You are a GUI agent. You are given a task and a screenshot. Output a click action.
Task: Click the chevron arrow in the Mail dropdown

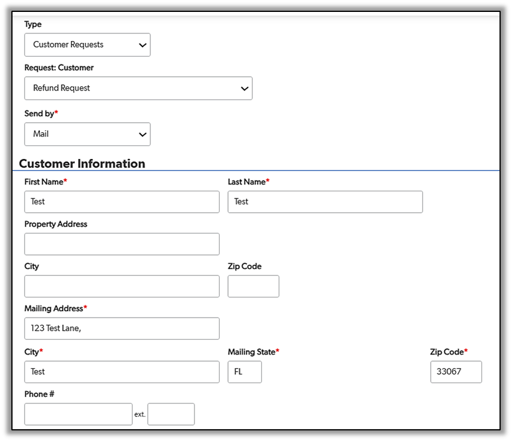coord(142,135)
